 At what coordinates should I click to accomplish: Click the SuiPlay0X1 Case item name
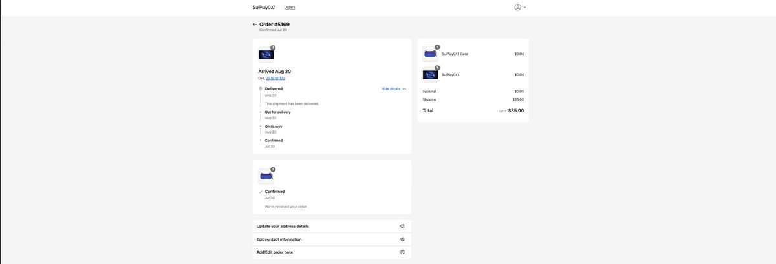(x=455, y=54)
